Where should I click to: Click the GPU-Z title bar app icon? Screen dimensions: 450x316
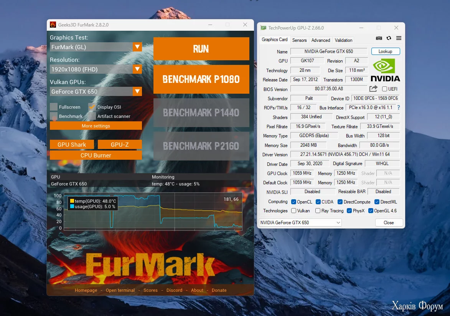[263, 28]
